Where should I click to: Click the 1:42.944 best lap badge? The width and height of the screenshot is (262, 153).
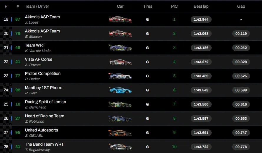[x=201, y=19]
